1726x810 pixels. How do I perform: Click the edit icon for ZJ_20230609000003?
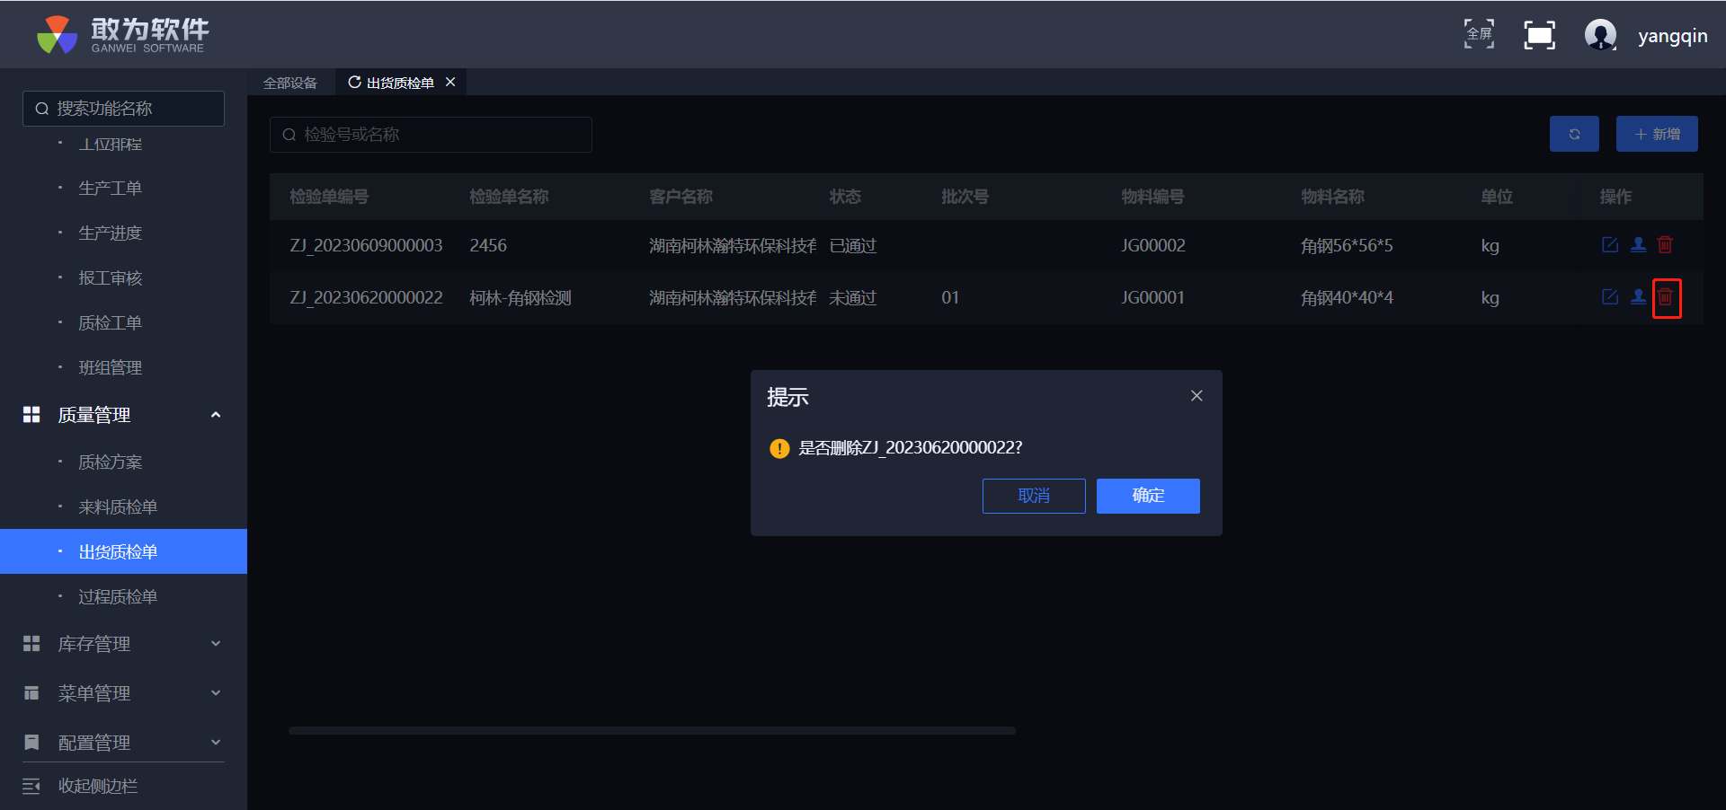coord(1609,245)
